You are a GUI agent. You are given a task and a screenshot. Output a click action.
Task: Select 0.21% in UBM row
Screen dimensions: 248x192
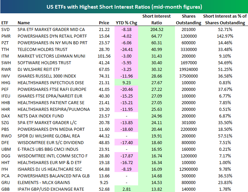click(x=225, y=149)
